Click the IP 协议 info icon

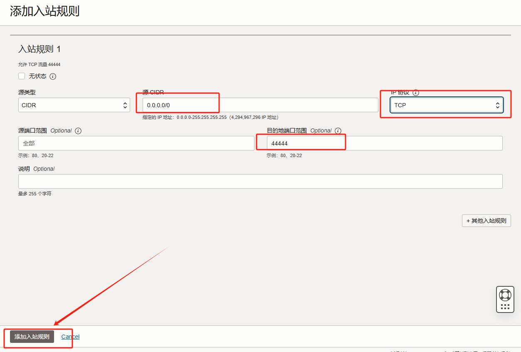[x=415, y=93]
